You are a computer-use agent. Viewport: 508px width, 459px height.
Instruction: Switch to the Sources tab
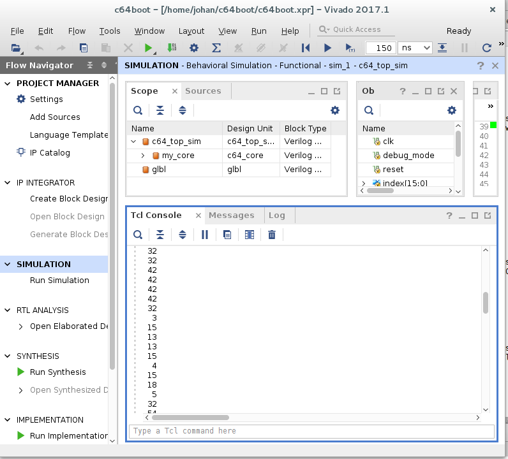[x=203, y=91]
